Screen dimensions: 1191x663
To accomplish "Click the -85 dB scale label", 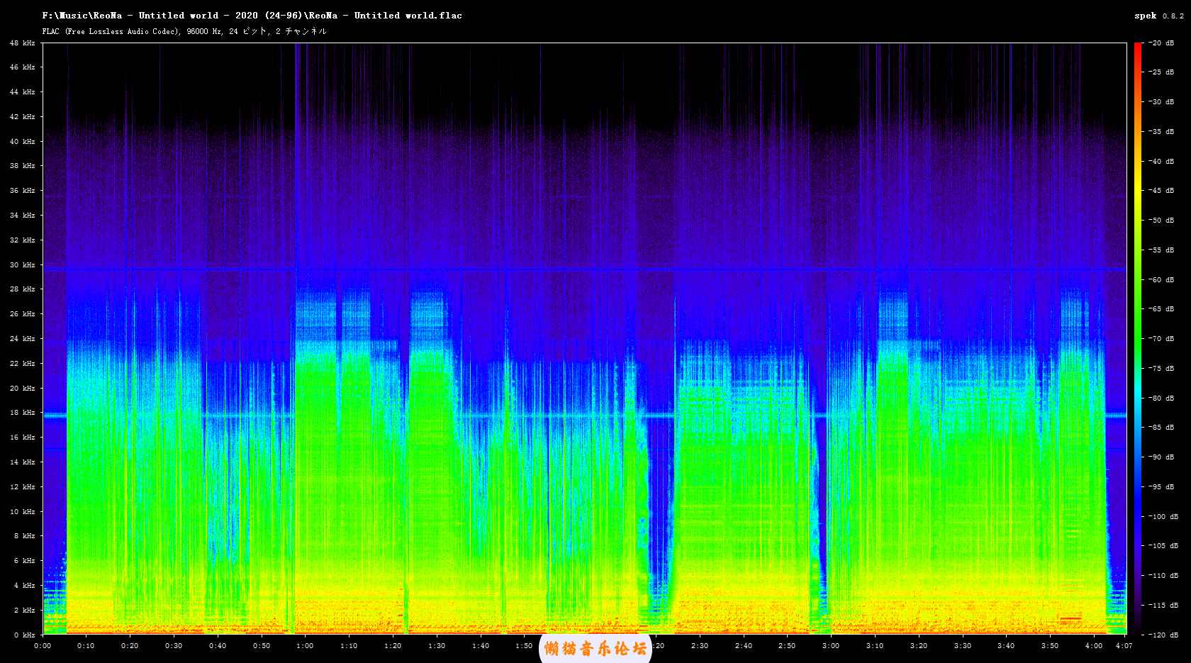I will (x=1162, y=428).
